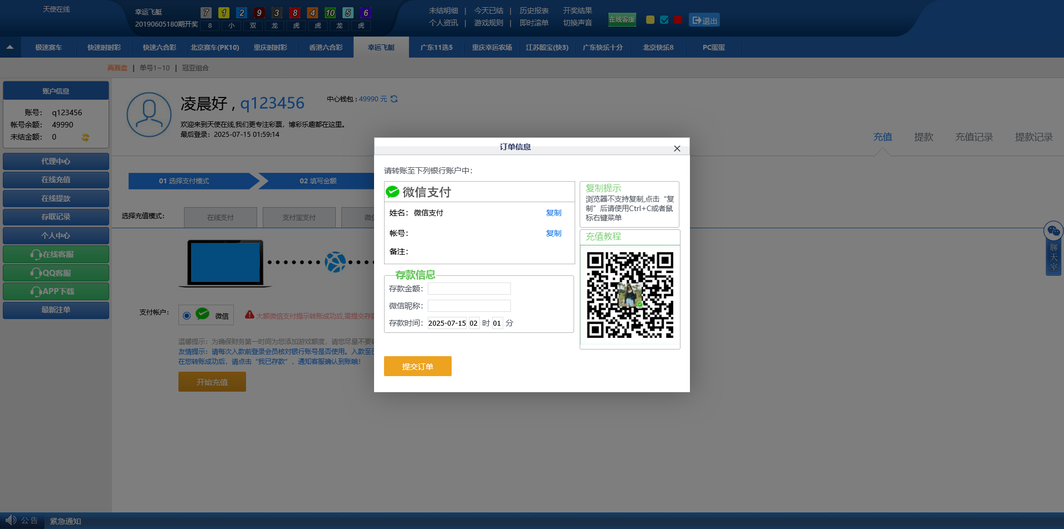Image resolution: width=1064 pixels, height=529 pixels.
Task: Open 最新注单 in the sidebar
Action: tap(56, 310)
